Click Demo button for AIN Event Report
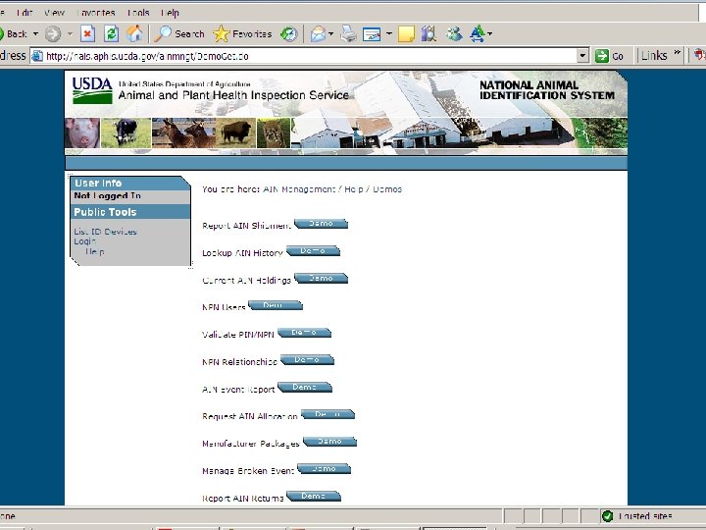The image size is (706, 530). point(305,387)
